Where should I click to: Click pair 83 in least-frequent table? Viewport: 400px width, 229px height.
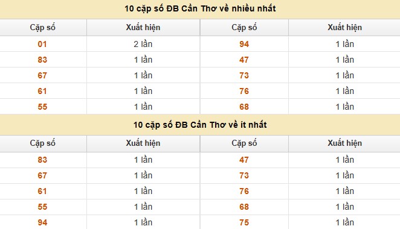click(x=42, y=160)
